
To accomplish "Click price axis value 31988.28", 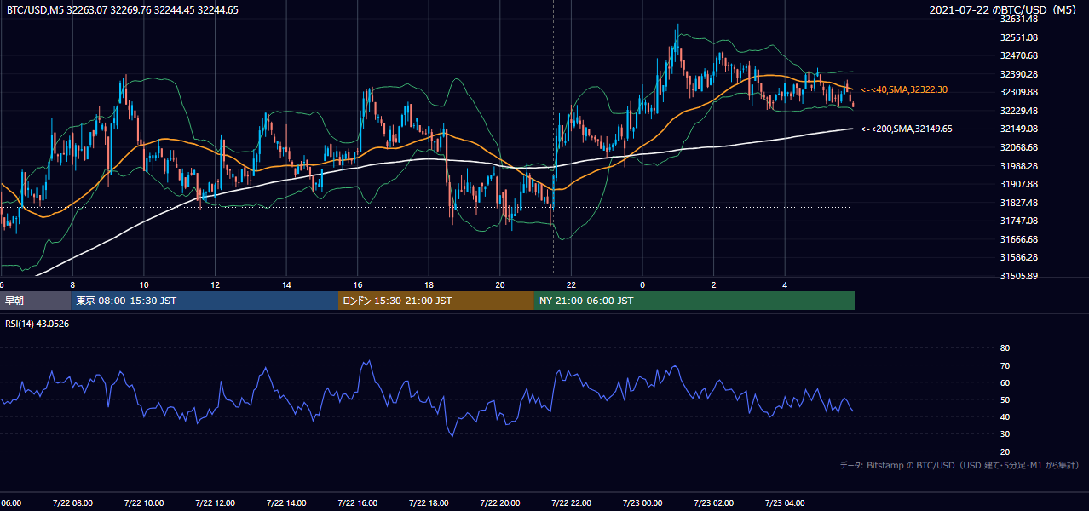I will (x=1019, y=166).
